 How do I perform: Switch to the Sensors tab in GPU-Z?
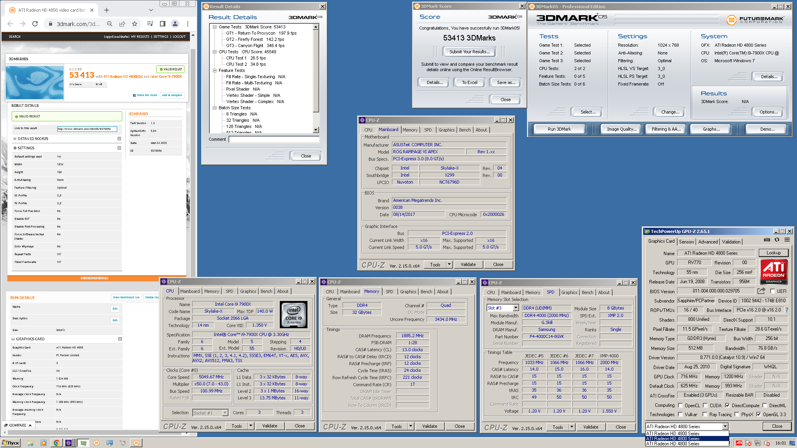coord(686,242)
